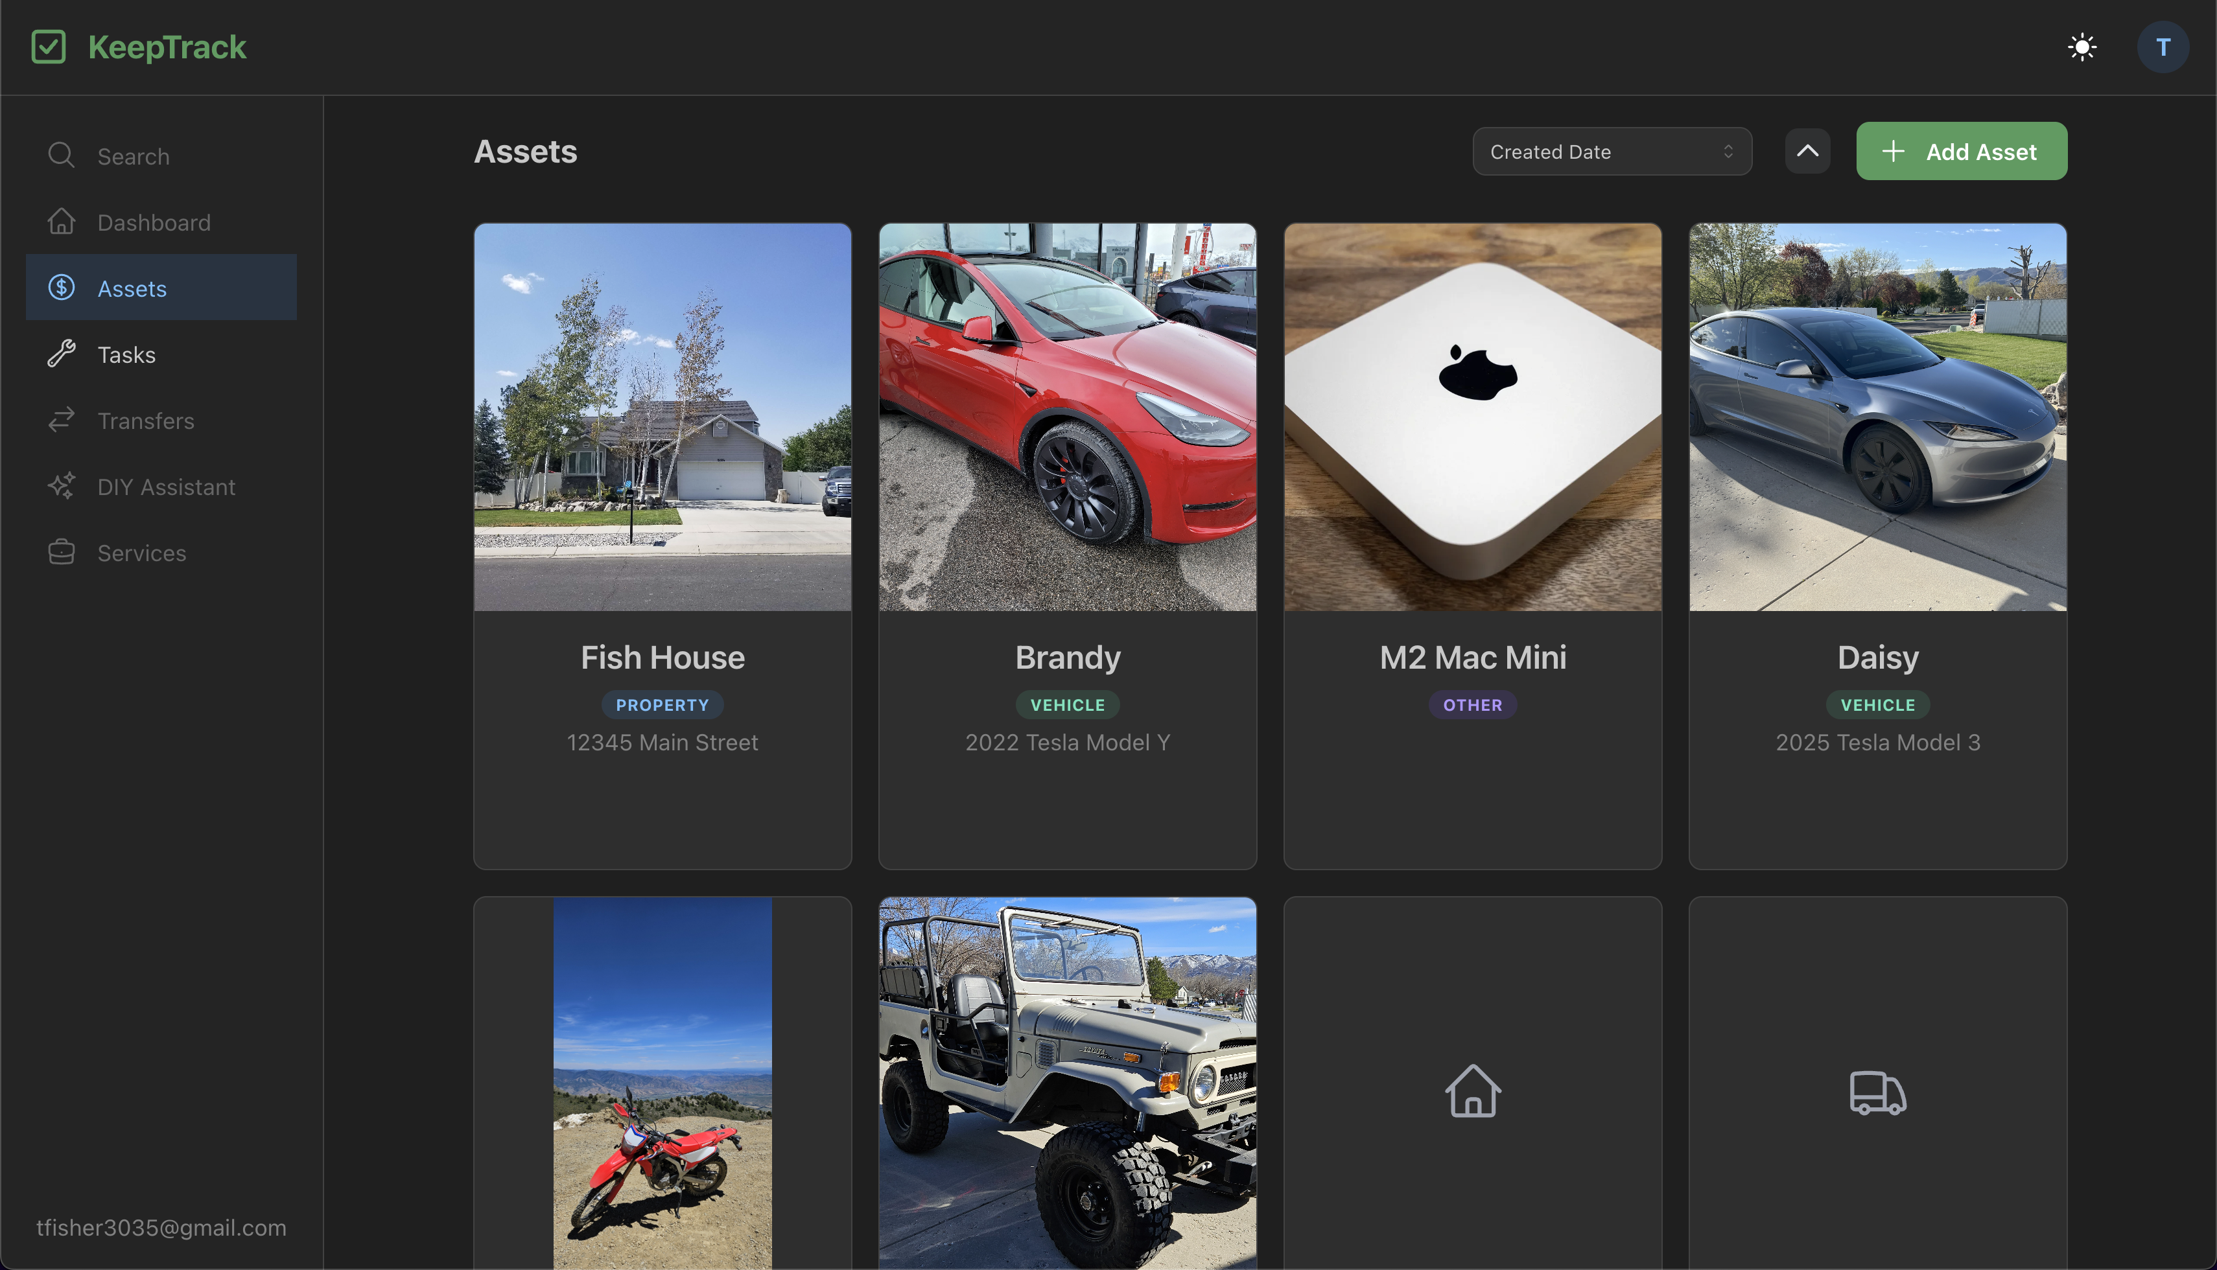Click the truck placeholder icon card
This screenshot has width=2217, height=1270.
1877,1091
